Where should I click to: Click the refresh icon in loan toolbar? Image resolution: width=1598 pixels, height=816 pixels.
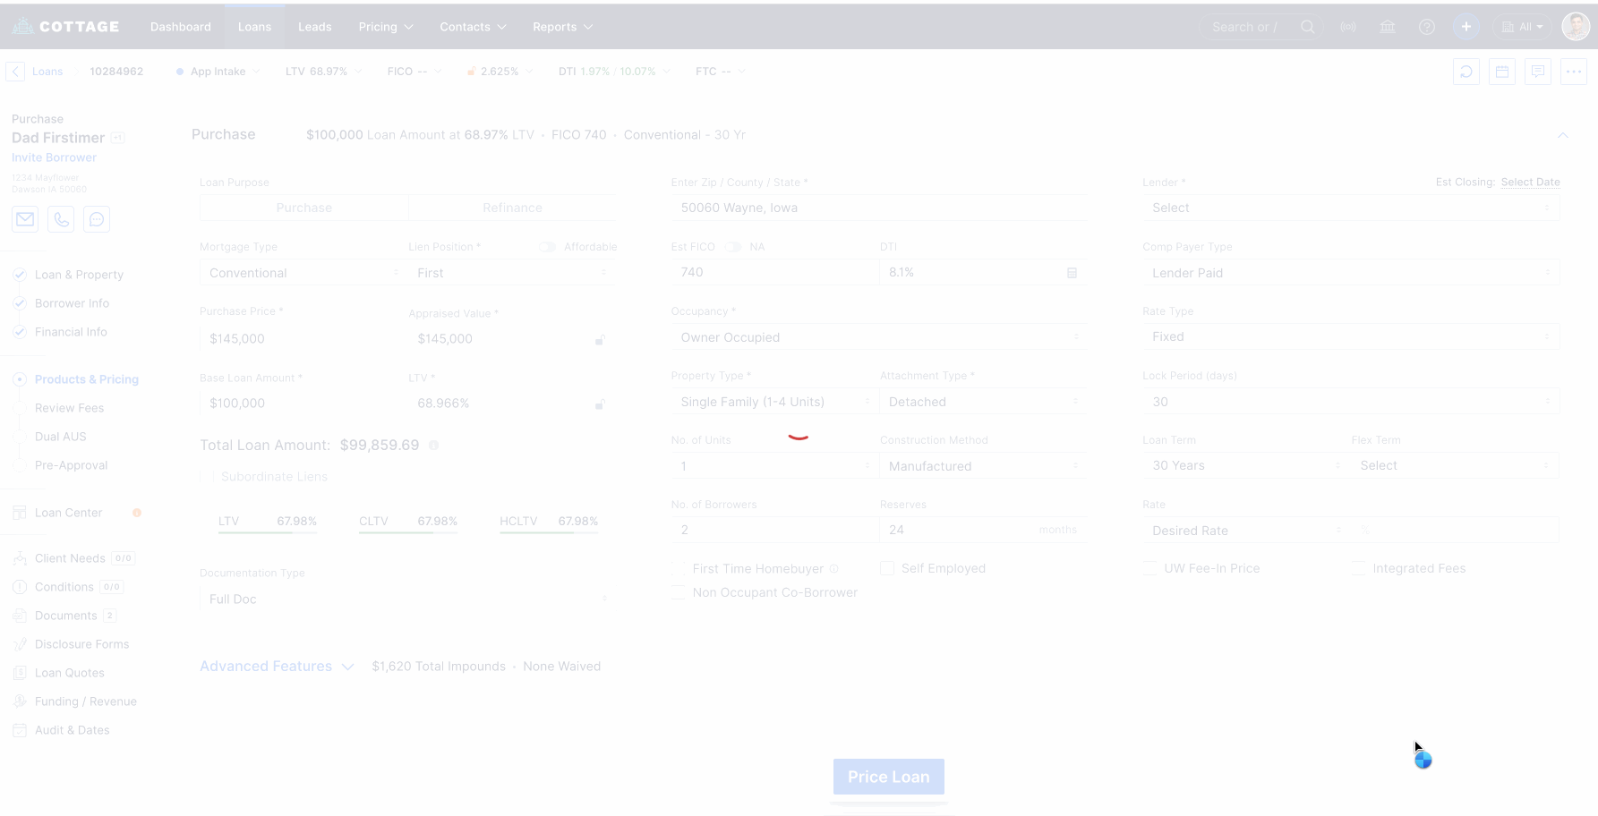pyautogui.click(x=1466, y=72)
